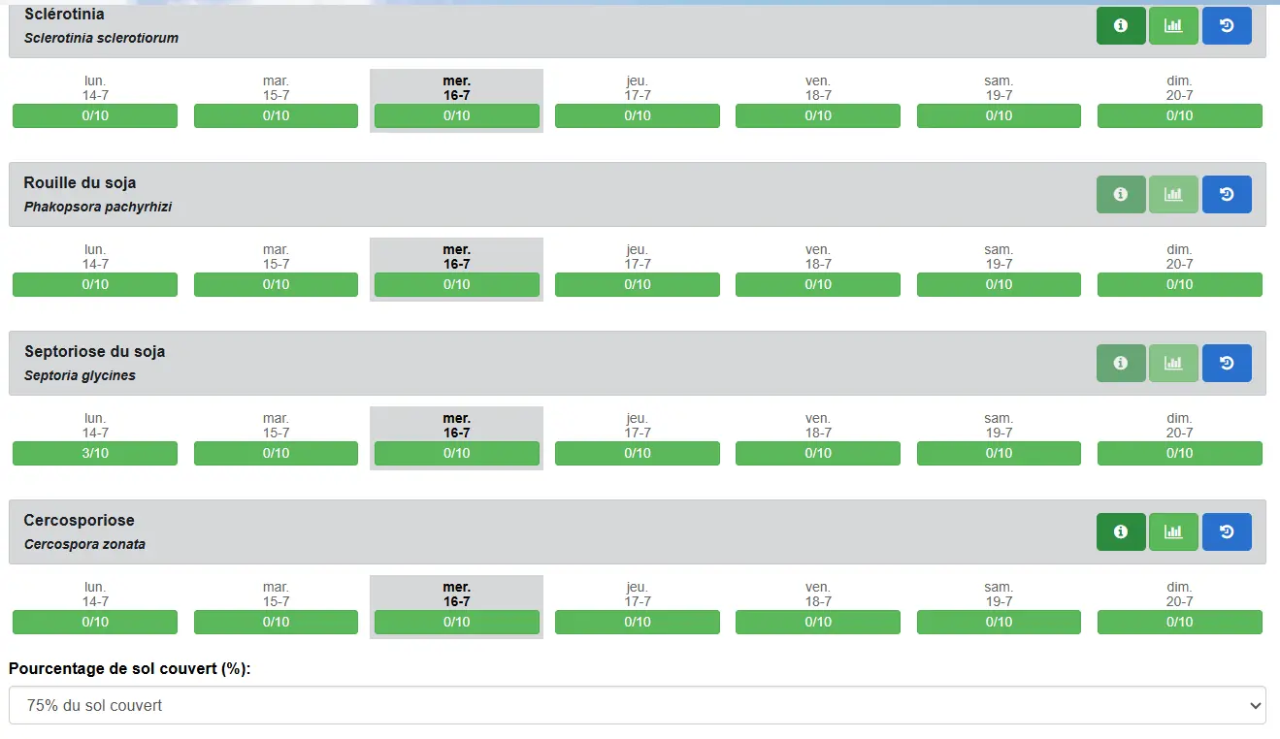The width and height of the screenshot is (1280, 739).
Task: Expand the soil coverage percentage dropdown
Action: click(x=637, y=705)
